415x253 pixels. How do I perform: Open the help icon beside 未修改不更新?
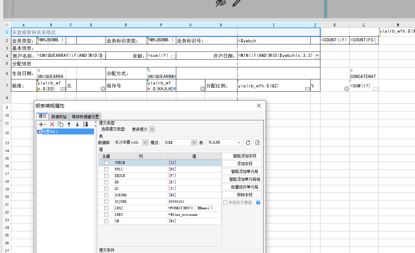[x=258, y=202]
